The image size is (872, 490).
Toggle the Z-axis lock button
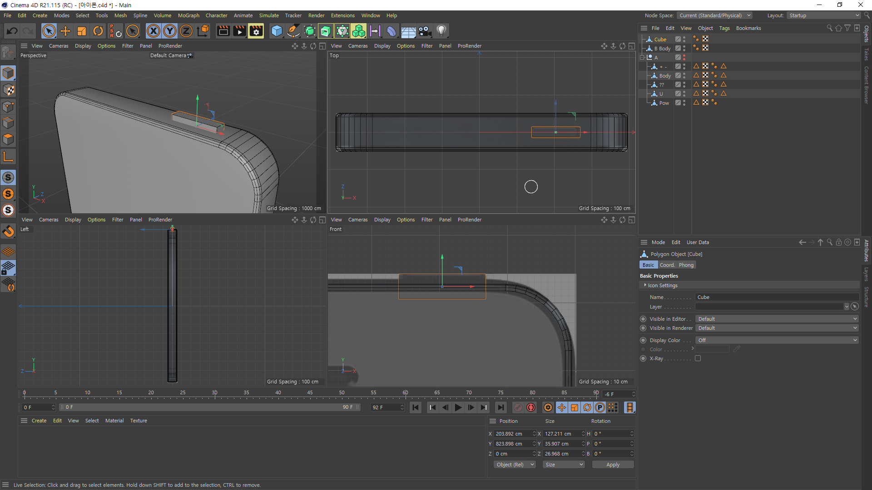(x=186, y=31)
